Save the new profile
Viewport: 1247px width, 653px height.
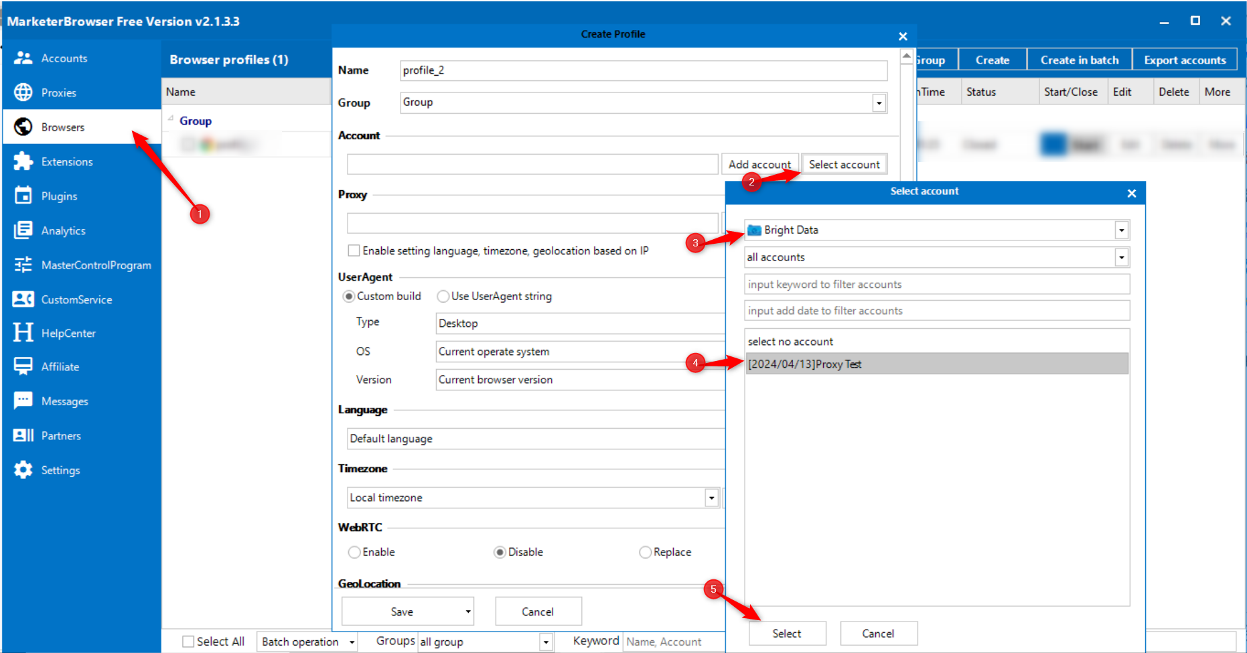point(400,611)
